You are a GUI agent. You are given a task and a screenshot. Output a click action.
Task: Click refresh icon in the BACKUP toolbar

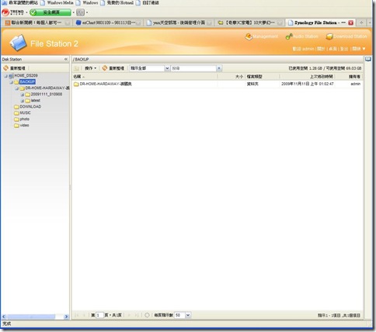coord(105,68)
